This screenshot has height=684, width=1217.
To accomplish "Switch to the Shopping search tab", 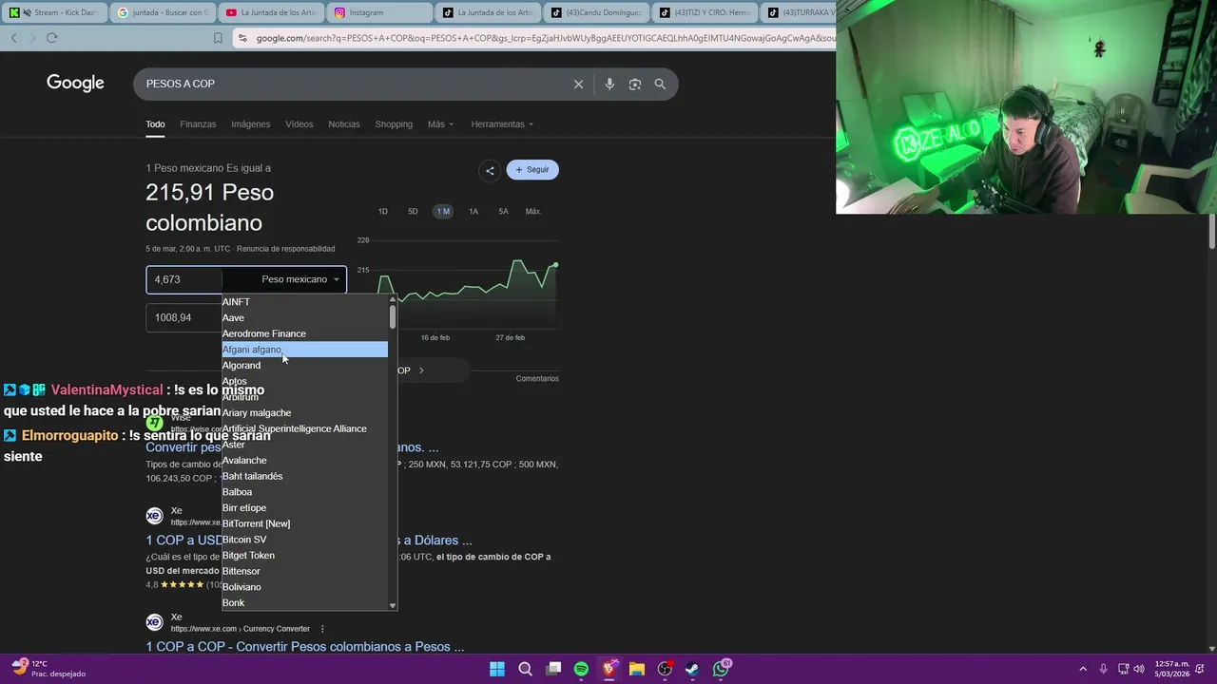I will (394, 124).
